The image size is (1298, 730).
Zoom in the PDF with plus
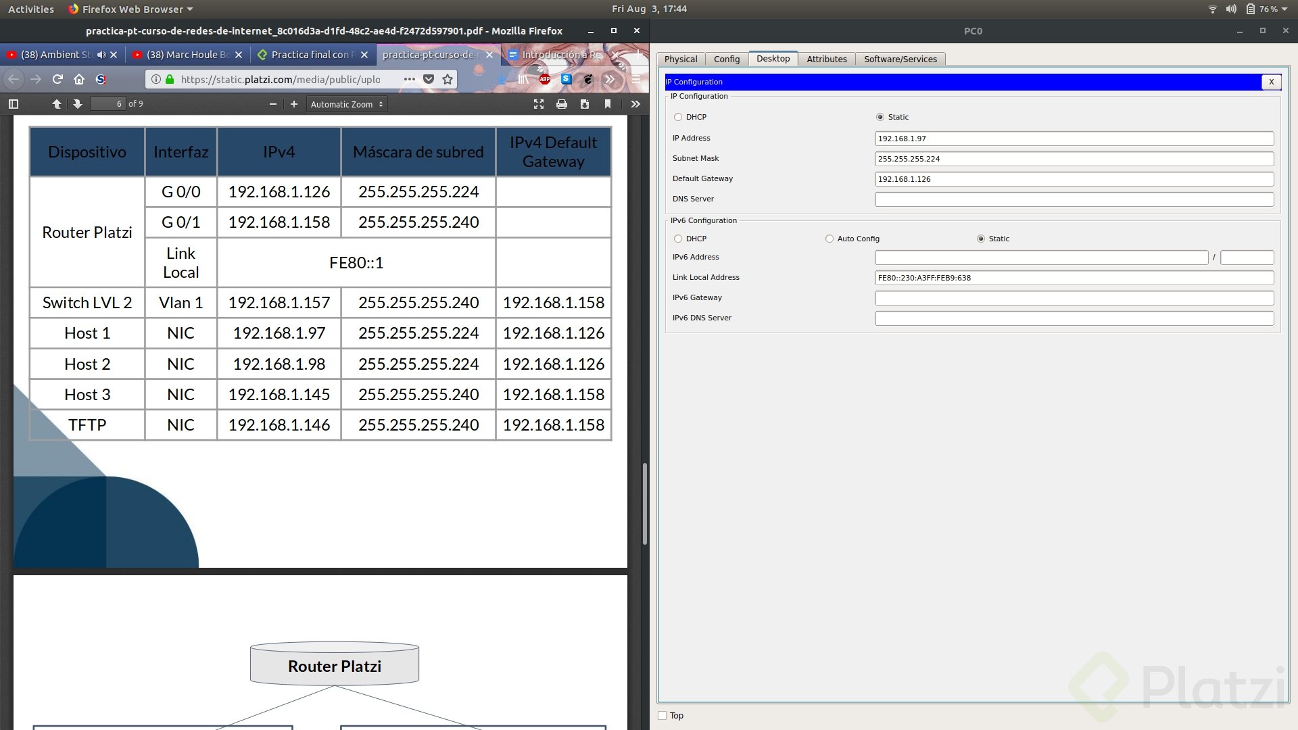294,104
